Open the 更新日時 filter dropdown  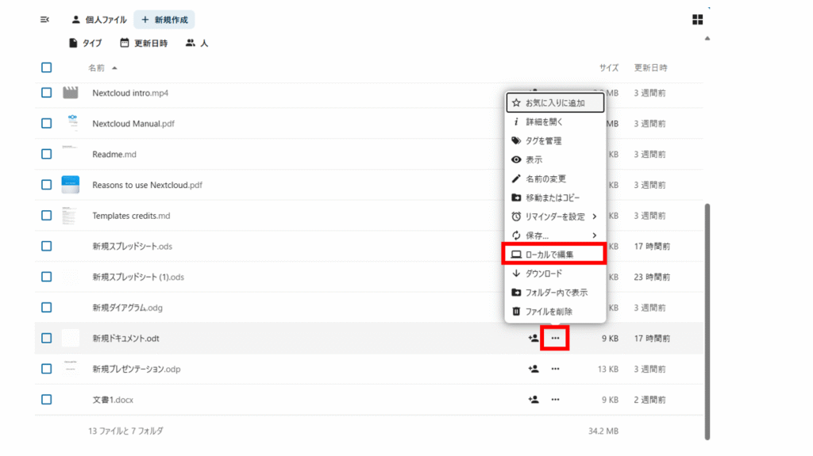tap(144, 44)
